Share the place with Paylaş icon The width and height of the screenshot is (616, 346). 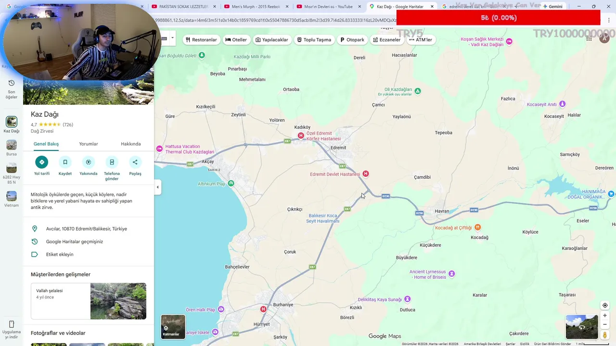point(135,162)
